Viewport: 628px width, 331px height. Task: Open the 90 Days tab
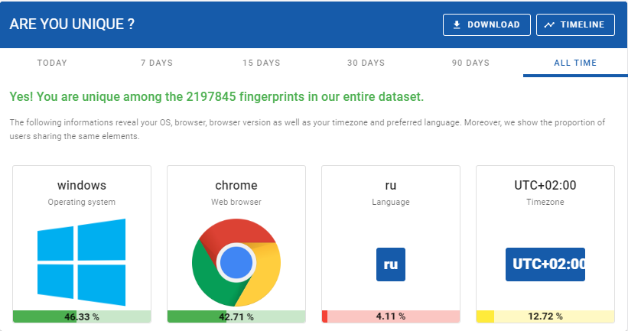[x=470, y=63]
